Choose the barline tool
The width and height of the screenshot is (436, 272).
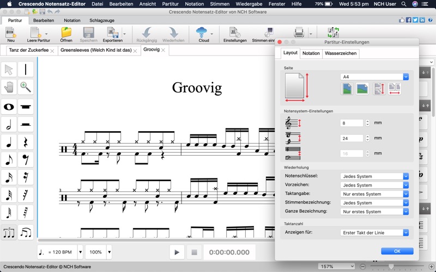[x=26, y=70]
